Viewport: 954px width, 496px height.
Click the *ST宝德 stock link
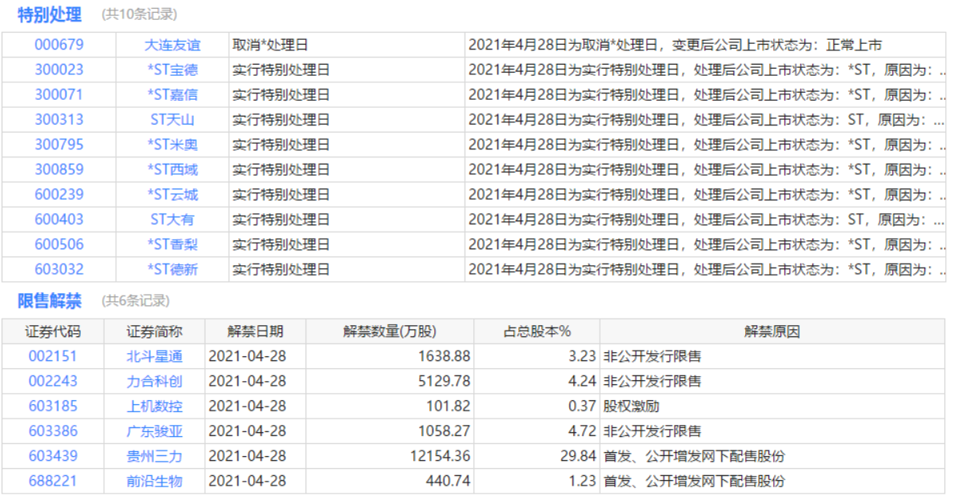[x=173, y=70]
